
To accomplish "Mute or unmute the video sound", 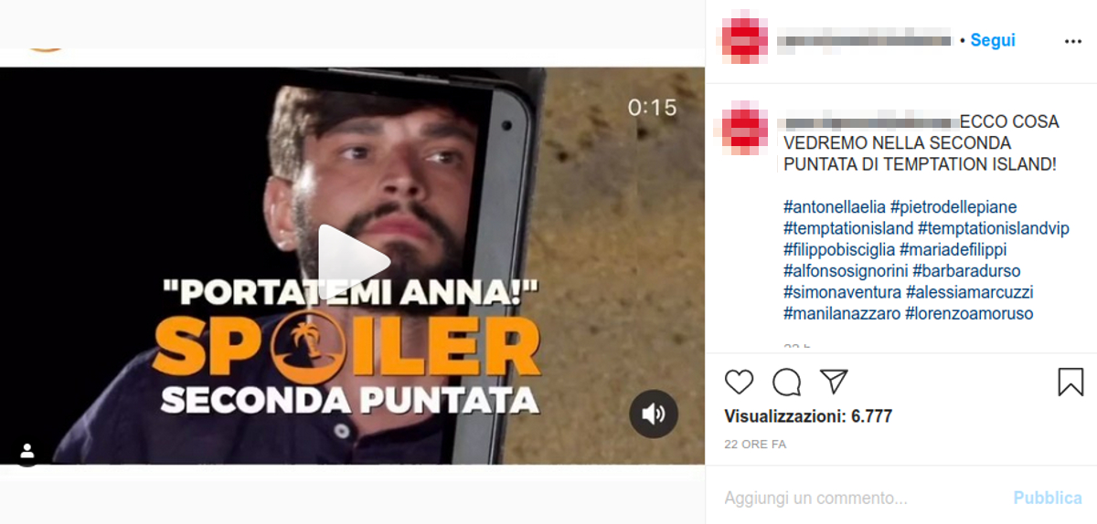I will 654,414.
